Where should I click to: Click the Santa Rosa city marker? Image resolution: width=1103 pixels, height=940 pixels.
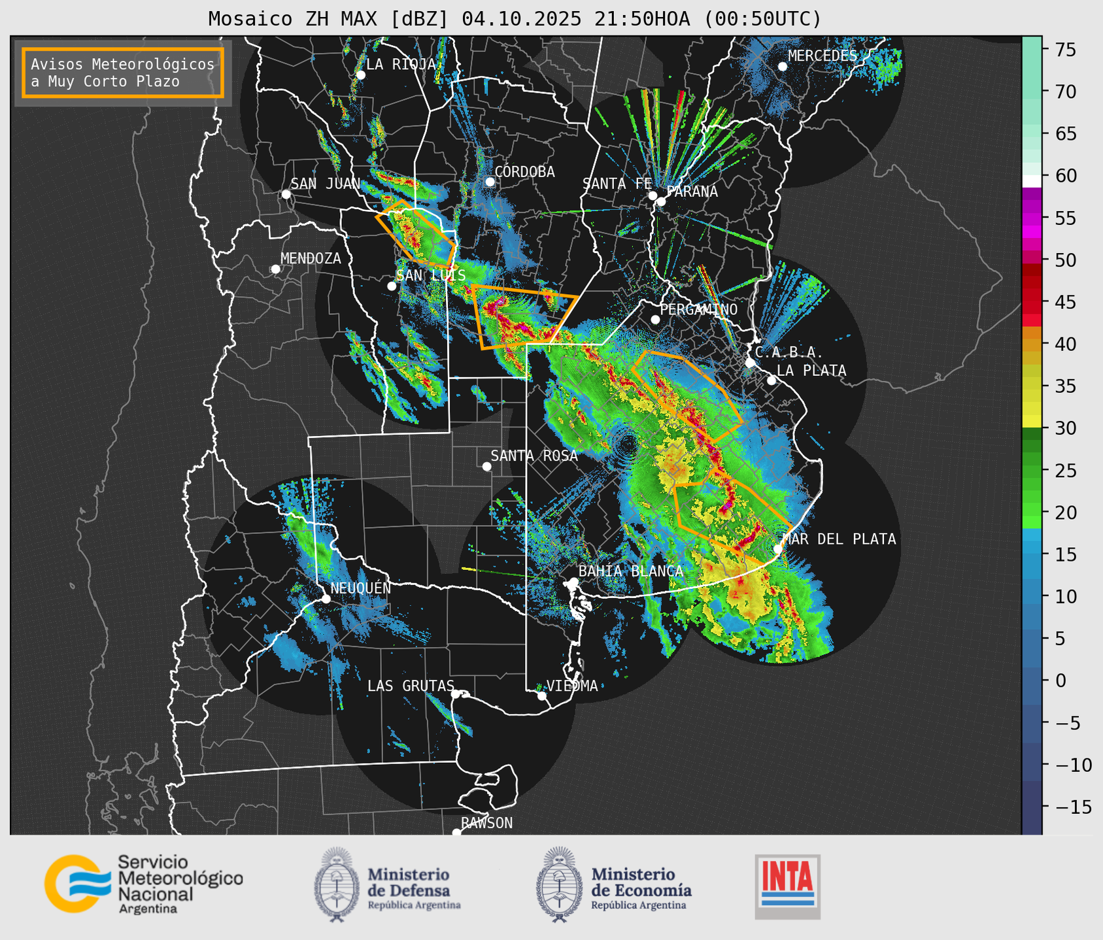[486, 466]
